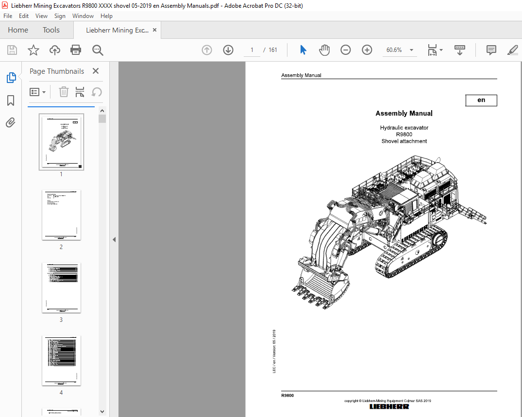Close the Liebherr Mining Exc... tab
Screen dimensions: 522x417
pos(154,30)
